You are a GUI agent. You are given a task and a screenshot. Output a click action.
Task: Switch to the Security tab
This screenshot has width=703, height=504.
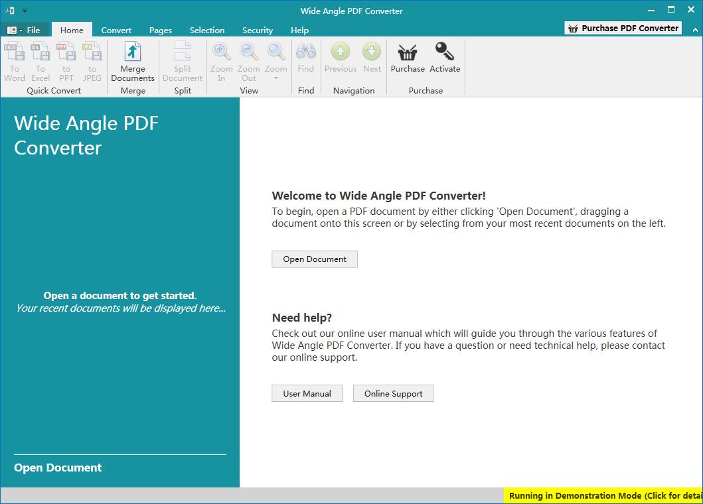pos(258,30)
